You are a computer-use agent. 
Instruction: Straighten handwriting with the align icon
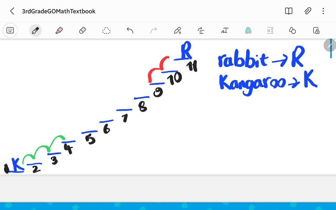coord(201,30)
